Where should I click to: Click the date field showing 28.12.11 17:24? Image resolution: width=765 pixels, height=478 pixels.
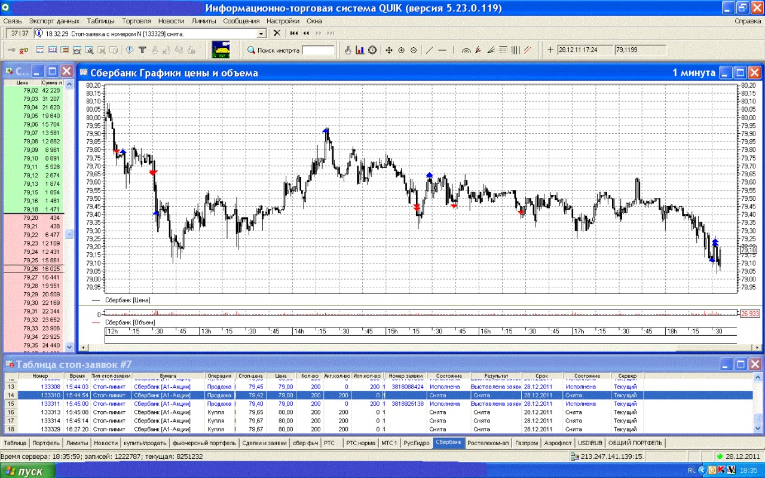coord(585,50)
